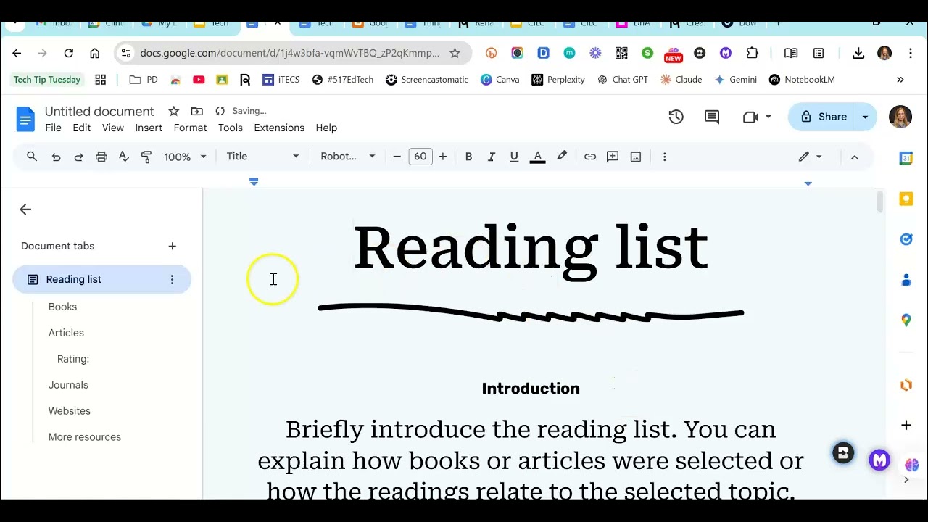Open the File menu
The width and height of the screenshot is (928, 522).
(54, 128)
